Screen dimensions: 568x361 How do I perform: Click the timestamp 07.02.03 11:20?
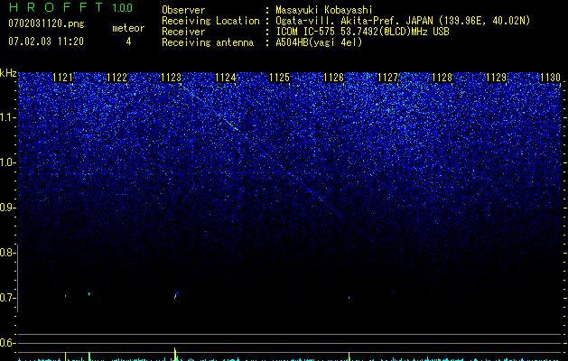(x=46, y=42)
